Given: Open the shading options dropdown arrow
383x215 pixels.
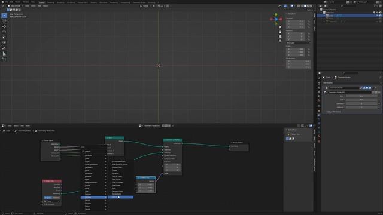Looking at the screenshot, I should point(314,6).
